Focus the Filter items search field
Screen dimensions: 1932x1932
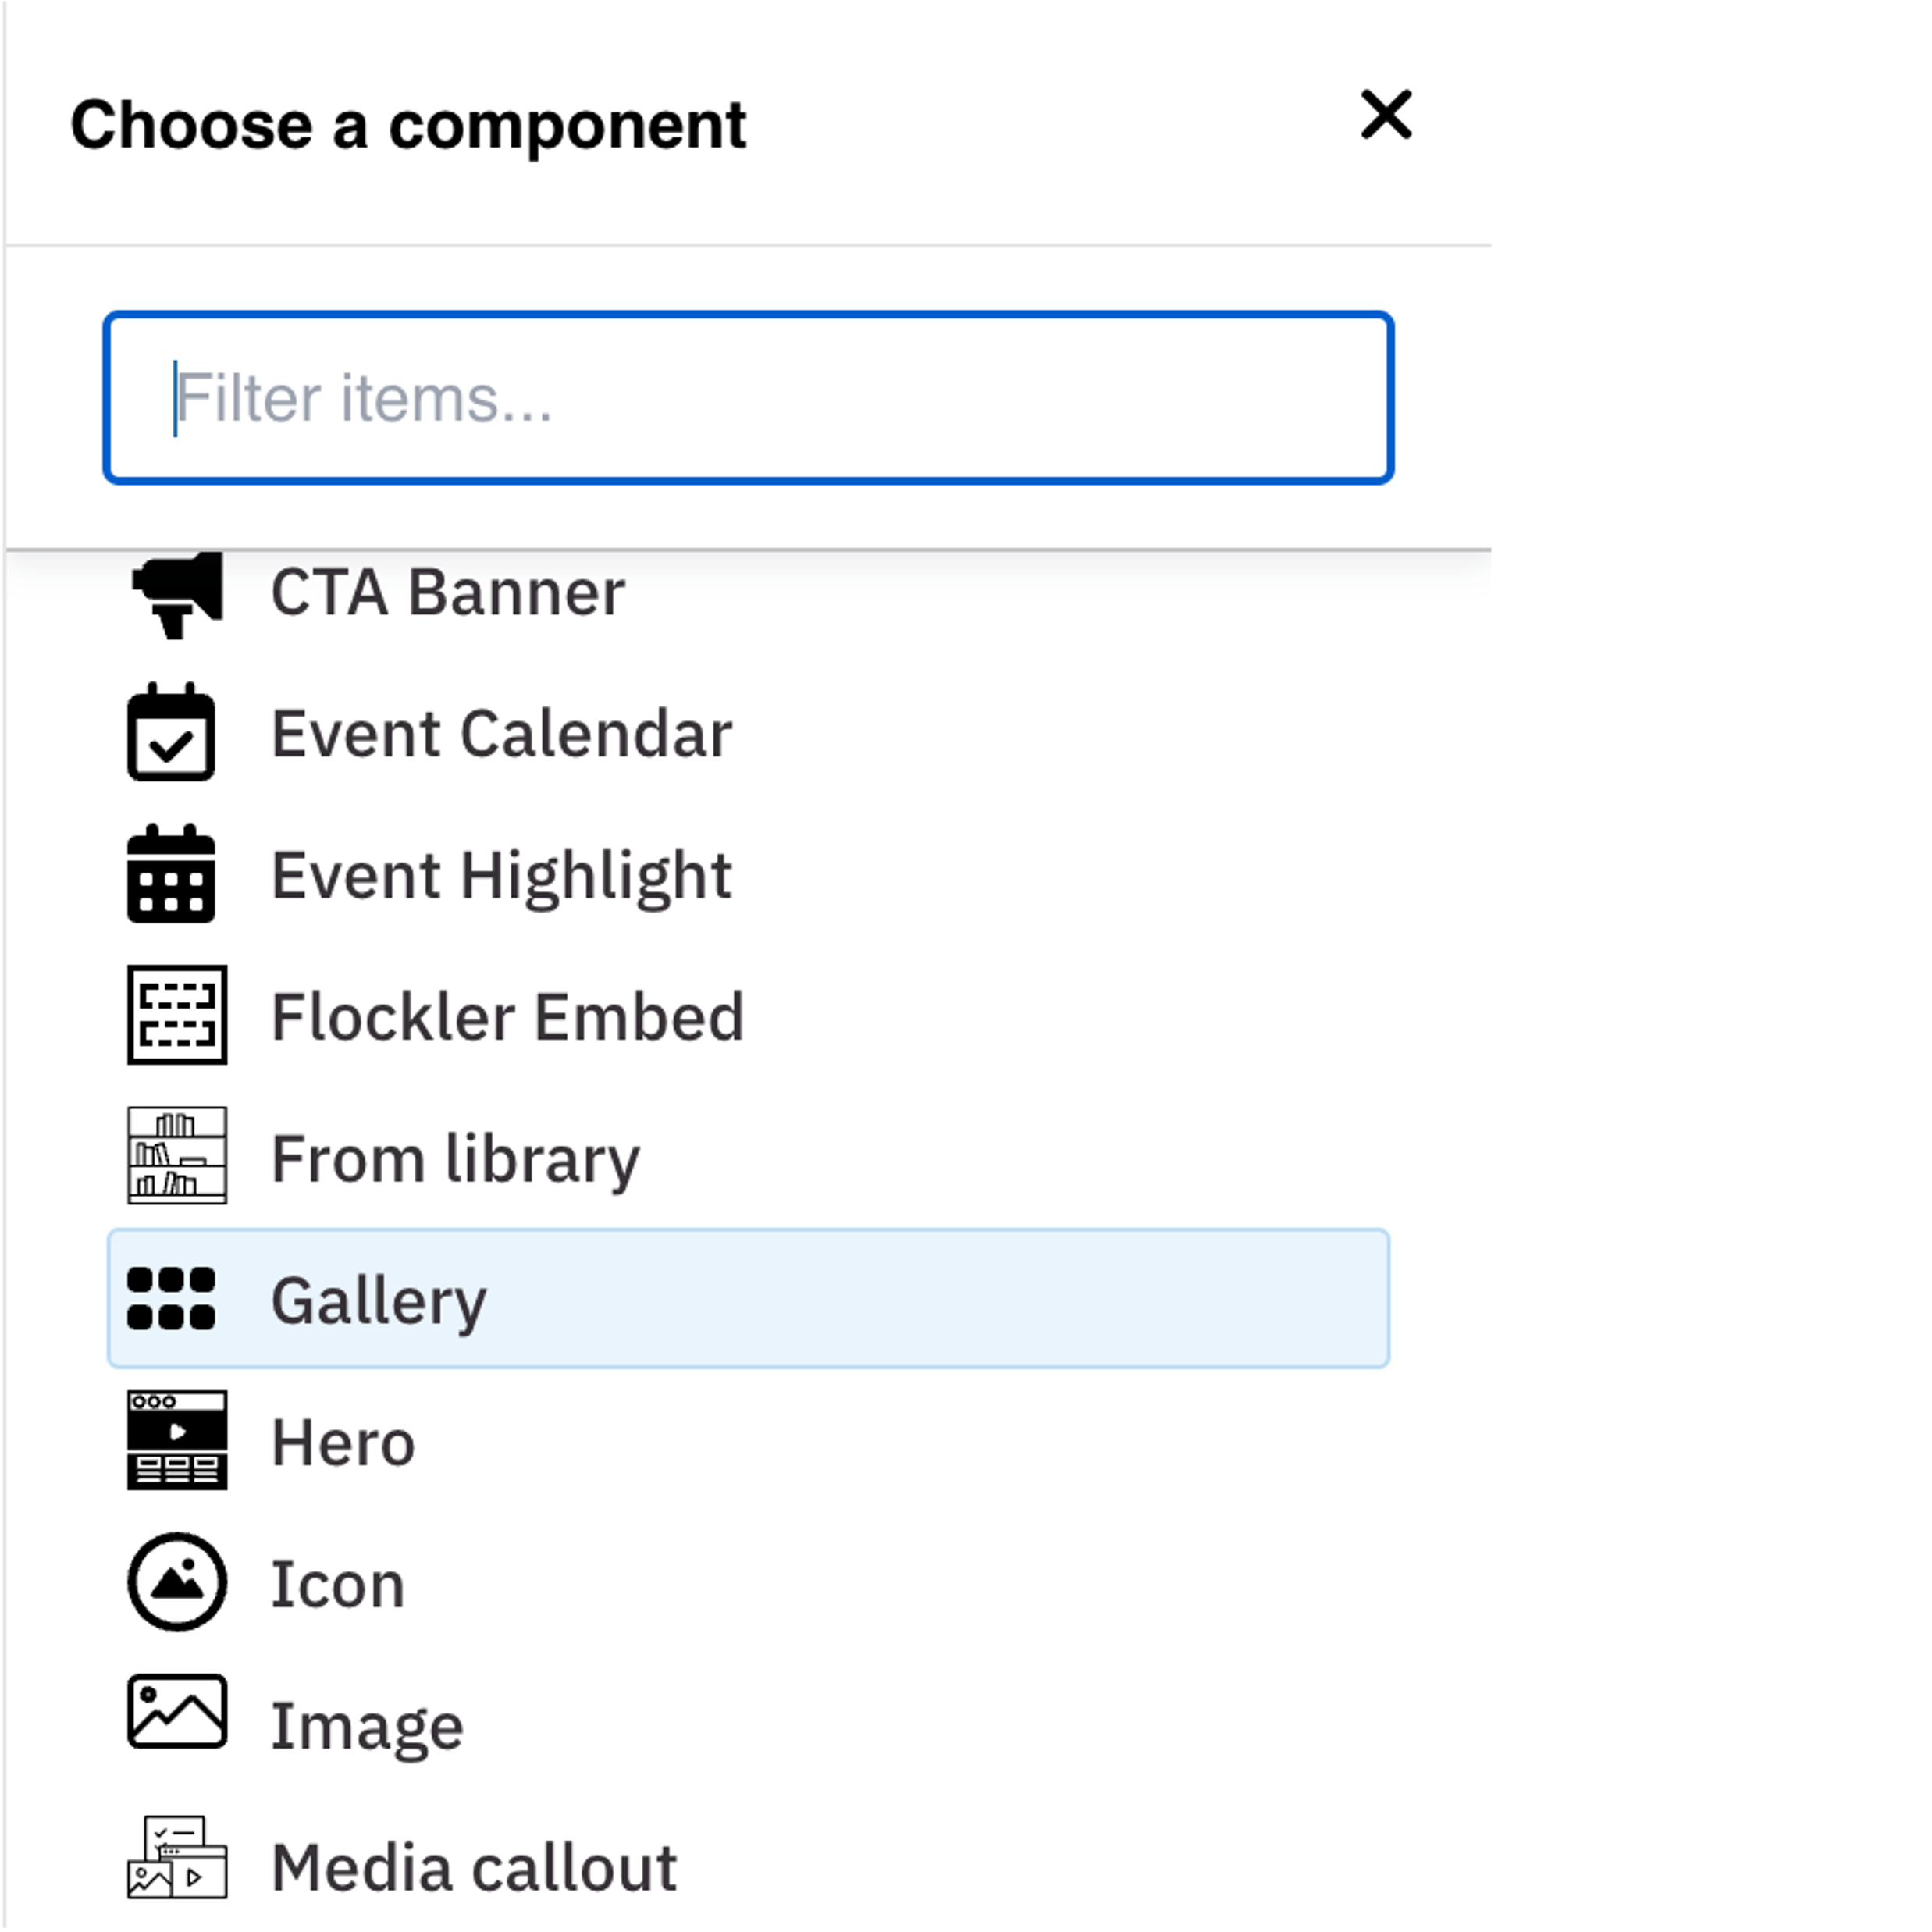coord(748,398)
